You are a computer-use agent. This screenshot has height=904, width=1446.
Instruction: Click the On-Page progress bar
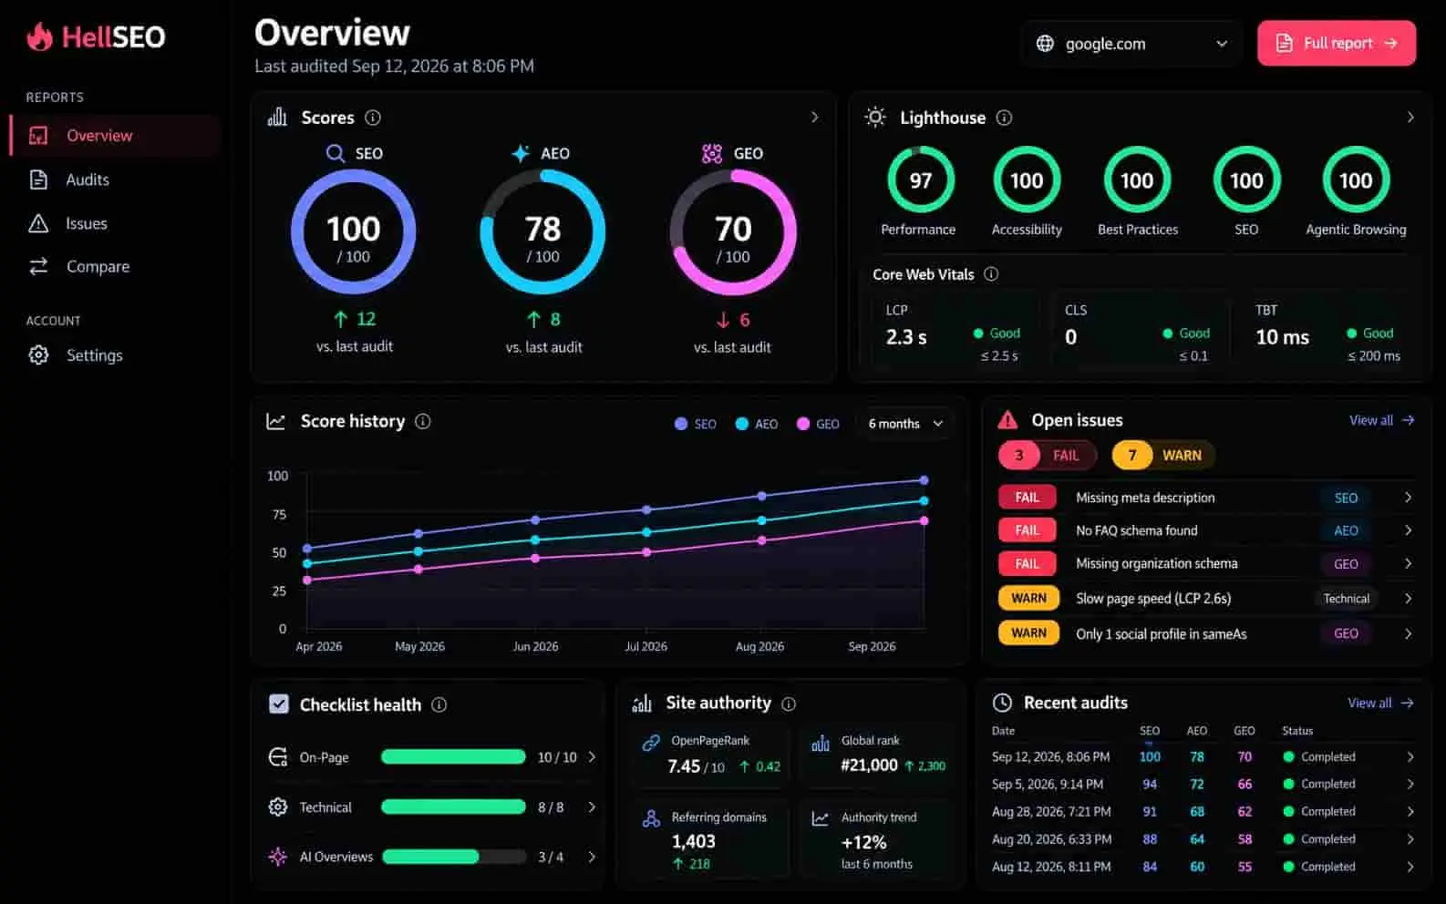pyautogui.click(x=453, y=756)
